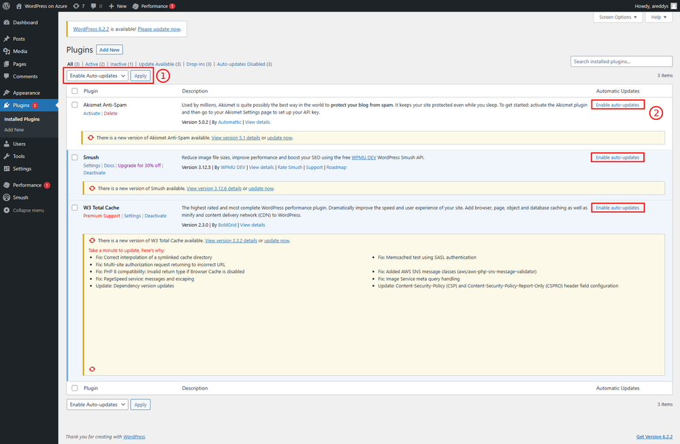This screenshot has width=680, height=444.
Task: Click in the Search installed plugins field
Action: pos(621,62)
